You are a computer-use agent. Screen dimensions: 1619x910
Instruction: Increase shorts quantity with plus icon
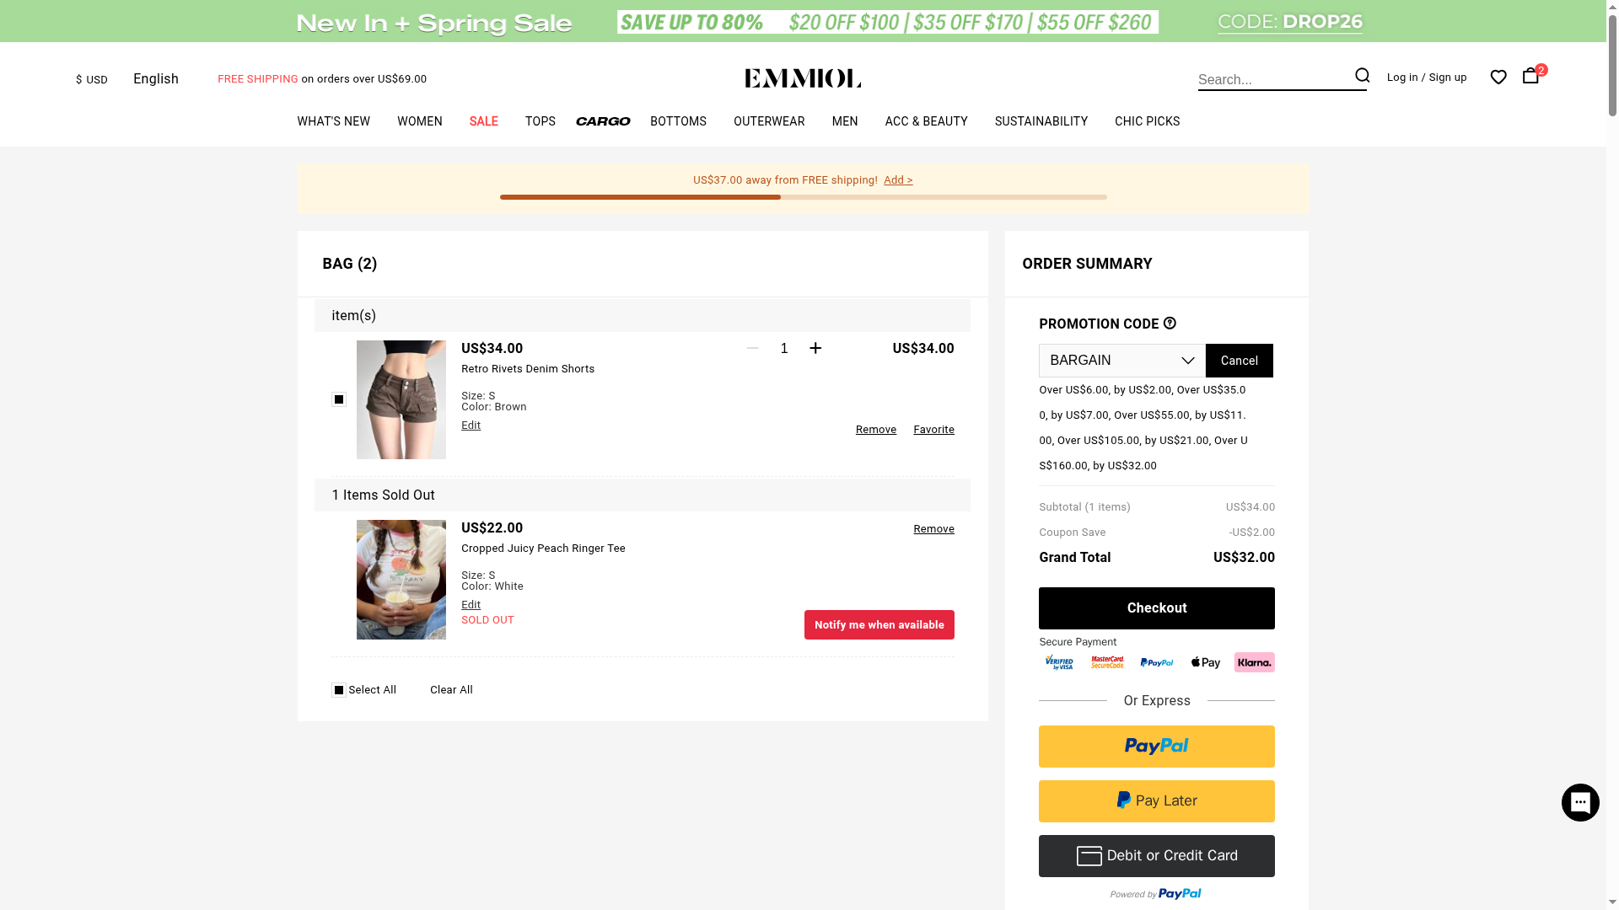pyautogui.click(x=815, y=348)
